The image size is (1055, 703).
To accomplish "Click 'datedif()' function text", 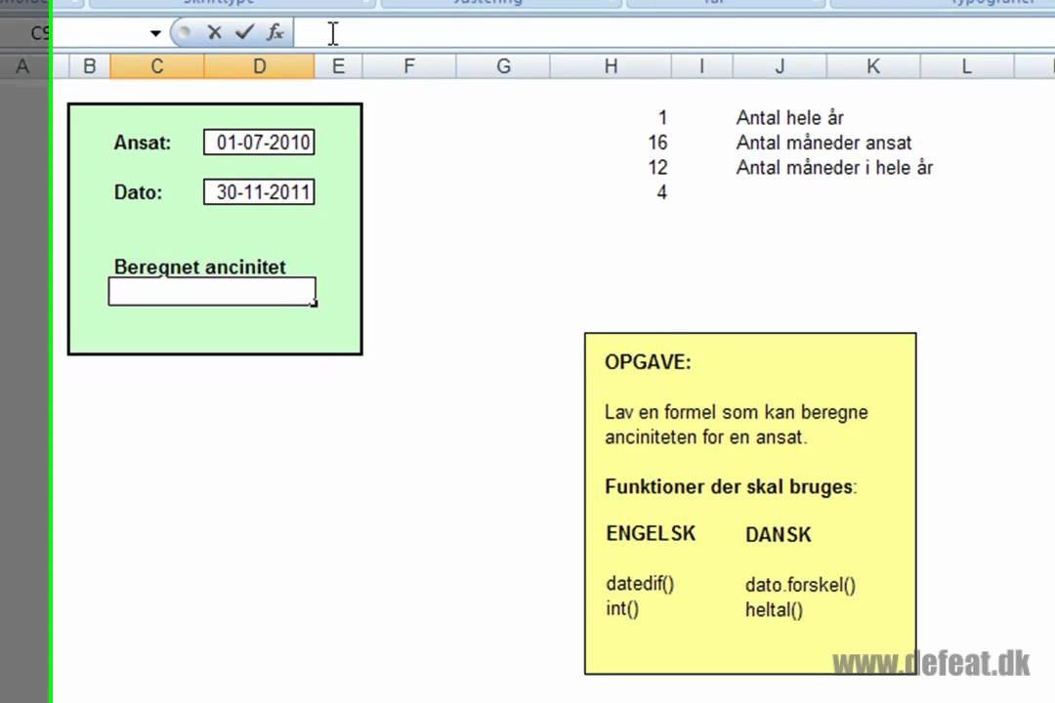I will coord(640,583).
